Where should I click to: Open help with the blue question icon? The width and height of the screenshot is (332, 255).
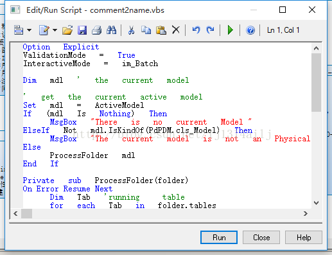pyautogui.click(x=250, y=30)
